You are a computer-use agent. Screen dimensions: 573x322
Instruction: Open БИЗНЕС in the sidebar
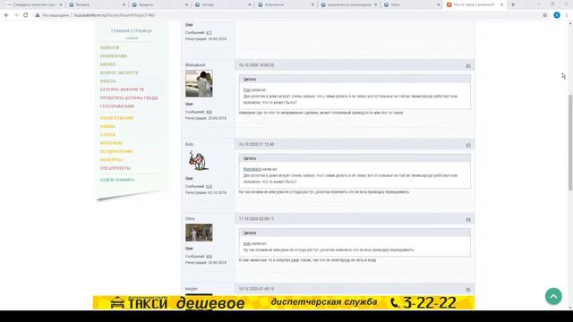108,64
